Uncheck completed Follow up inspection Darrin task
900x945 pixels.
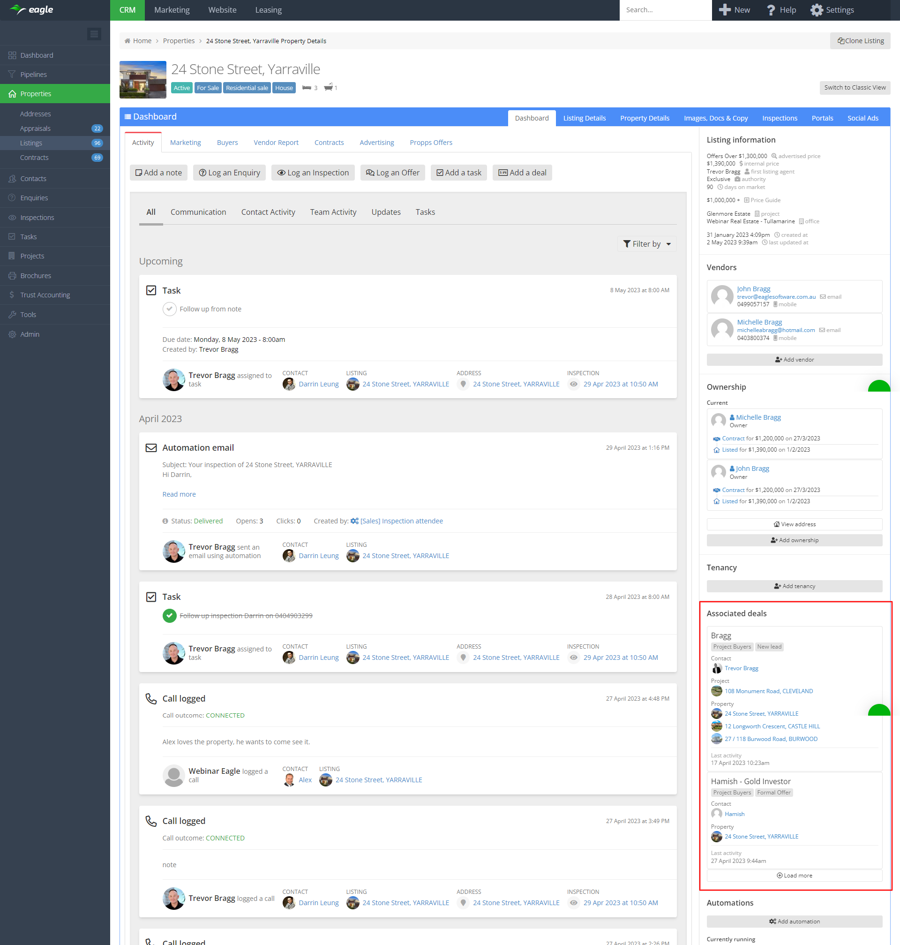169,616
